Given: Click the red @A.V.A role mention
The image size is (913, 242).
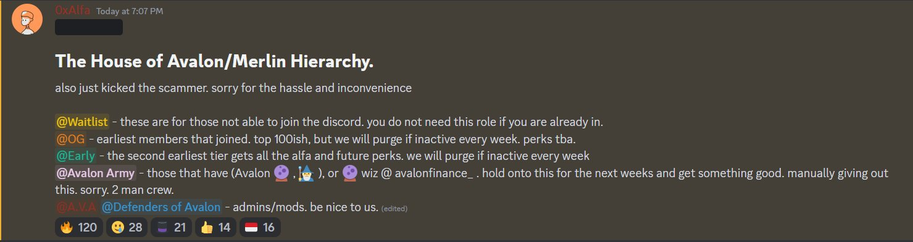Looking at the screenshot, I should 76,207.
